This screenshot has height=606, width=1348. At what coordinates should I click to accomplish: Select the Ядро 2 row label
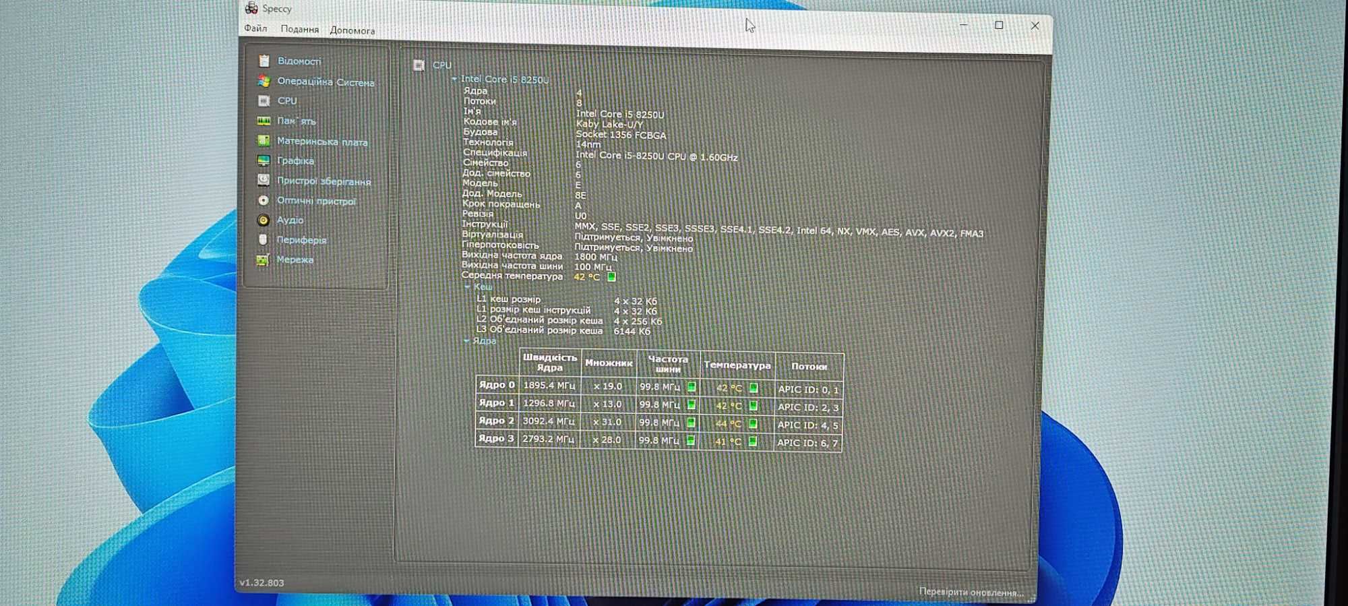(x=496, y=421)
